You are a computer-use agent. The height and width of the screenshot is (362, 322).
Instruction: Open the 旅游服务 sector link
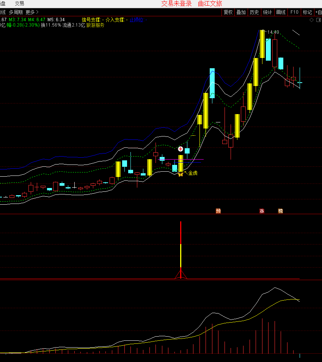(95, 25)
